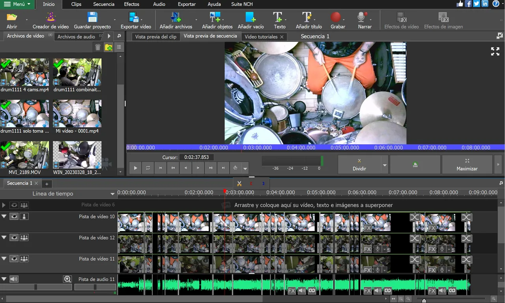Click the 360 video button

coord(415,164)
